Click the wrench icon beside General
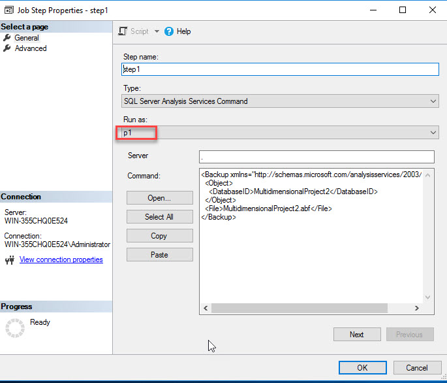This screenshot has width=447, height=383. tap(7, 38)
